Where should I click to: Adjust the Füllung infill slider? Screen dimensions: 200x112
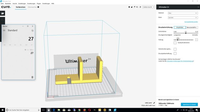183,40
